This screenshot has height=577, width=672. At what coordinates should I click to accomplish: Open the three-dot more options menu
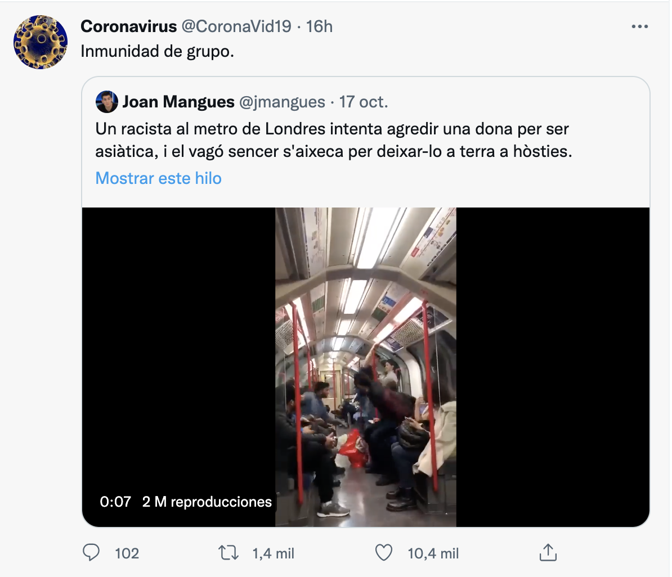(639, 26)
